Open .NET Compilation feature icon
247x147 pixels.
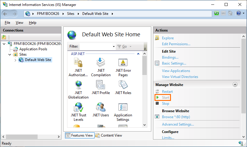click(101, 62)
